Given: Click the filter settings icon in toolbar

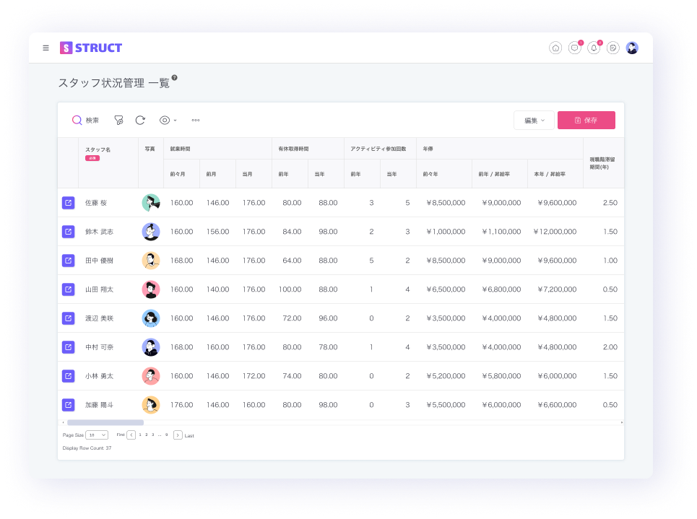Looking at the screenshot, I should (x=118, y=120).
